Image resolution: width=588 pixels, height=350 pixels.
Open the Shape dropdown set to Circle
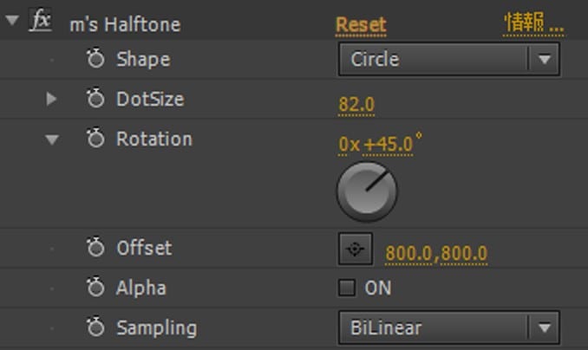[x=448, y=60]
